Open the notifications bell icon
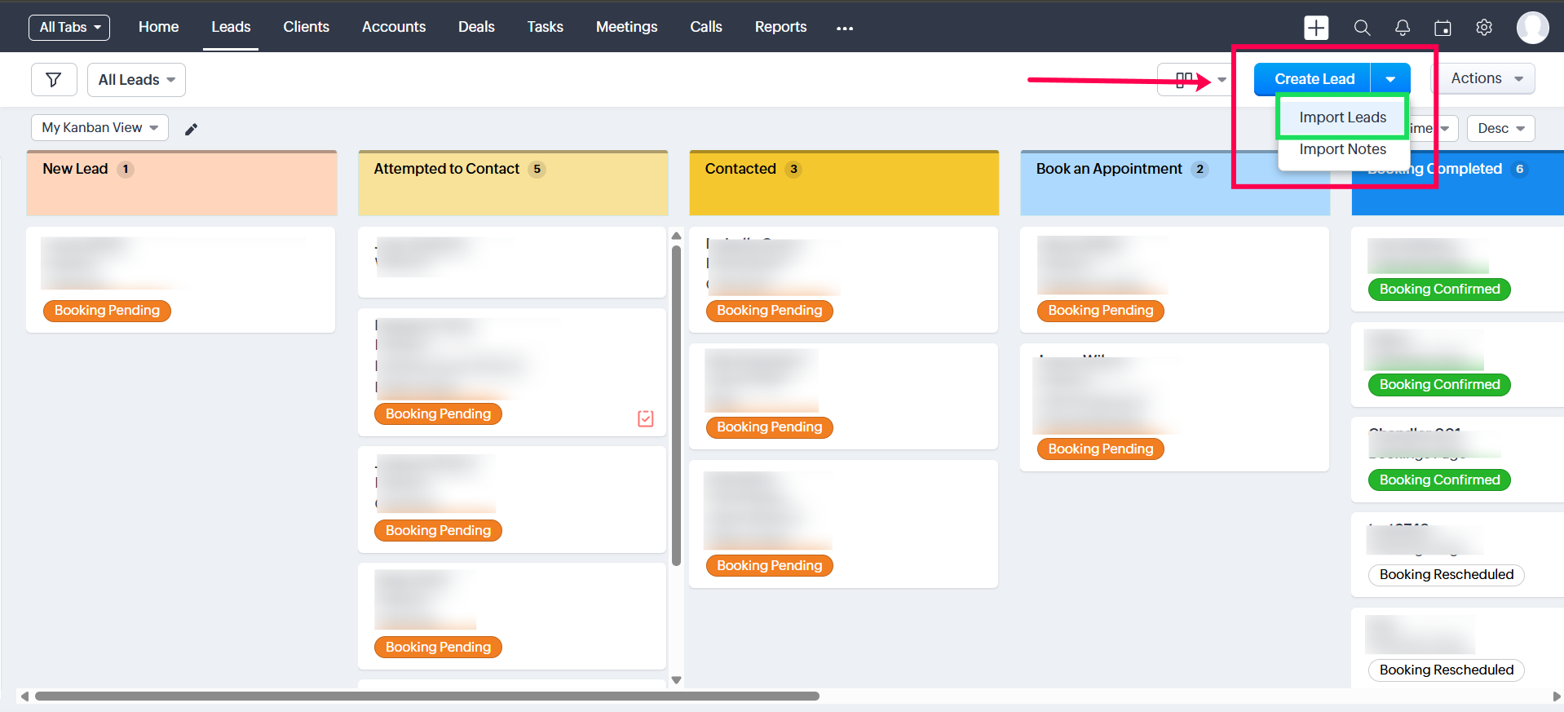Image resolution: width=1564 pixels, height=712 pixels. click(1403, 28)
